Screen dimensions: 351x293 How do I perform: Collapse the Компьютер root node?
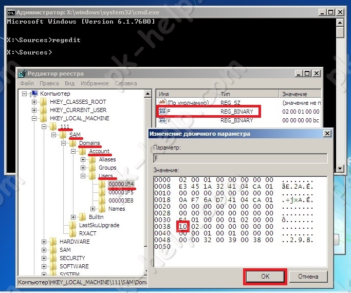24,94
